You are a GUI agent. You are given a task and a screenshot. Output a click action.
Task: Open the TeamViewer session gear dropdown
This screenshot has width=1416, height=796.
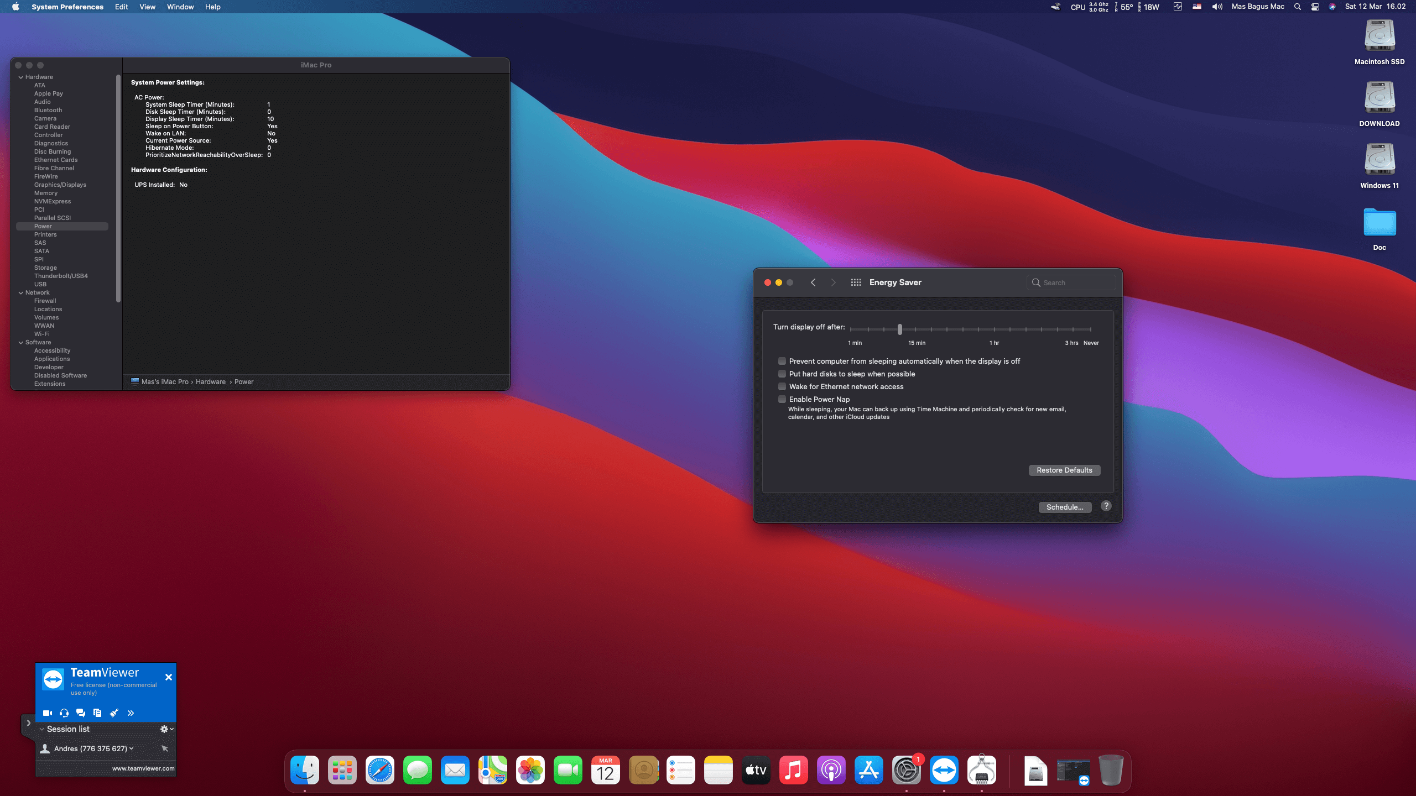[x=166, y=729]
